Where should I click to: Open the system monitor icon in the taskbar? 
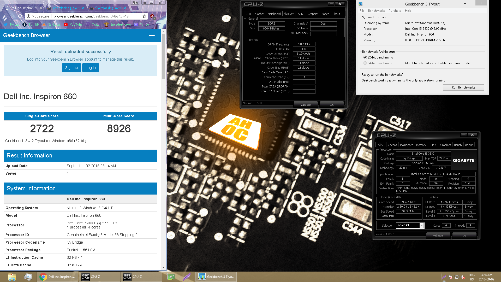28,277
